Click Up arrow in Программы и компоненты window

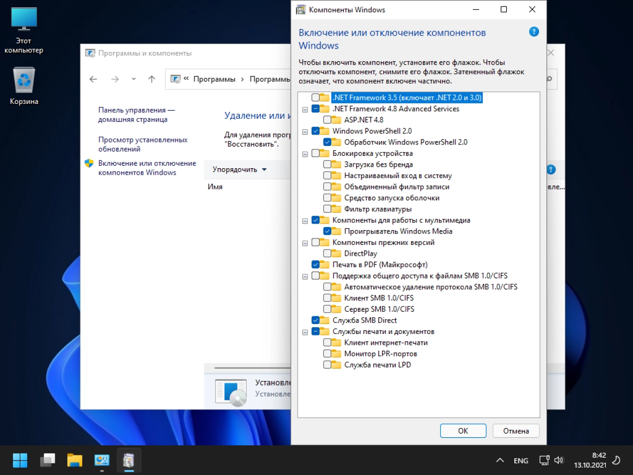pyautogui.click(x=152, y=79)
